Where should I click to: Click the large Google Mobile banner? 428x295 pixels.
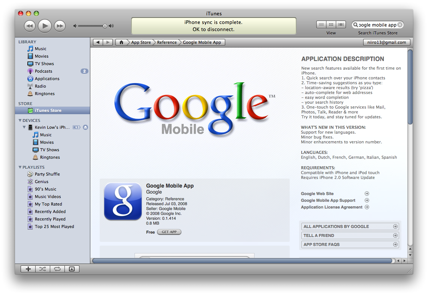tap(195, 109)
